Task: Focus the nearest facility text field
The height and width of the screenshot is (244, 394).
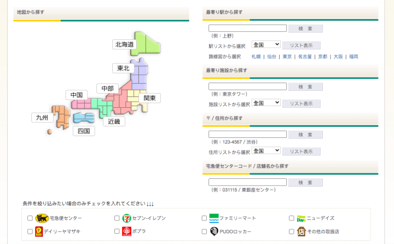Action: click(247, 86)
